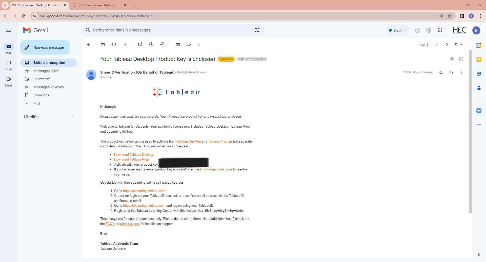This screenshot has width=486, height=262.
Task: Go to next conversation arrow
Action: tap(447, 44)
